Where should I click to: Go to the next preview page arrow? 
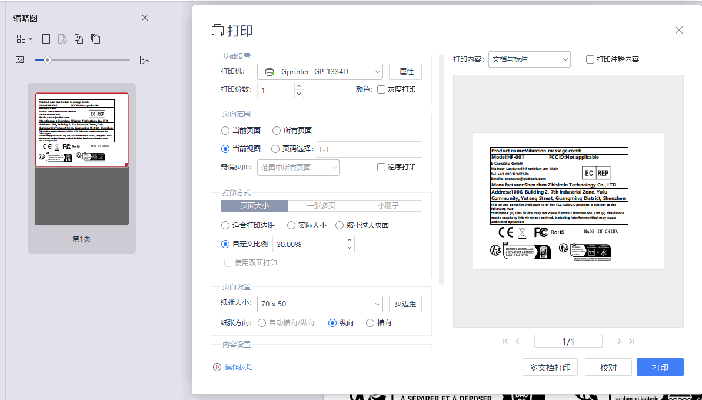(619, 341)
